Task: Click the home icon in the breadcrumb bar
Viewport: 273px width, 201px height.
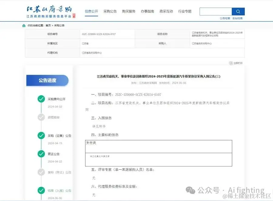Action: (24, 25)
